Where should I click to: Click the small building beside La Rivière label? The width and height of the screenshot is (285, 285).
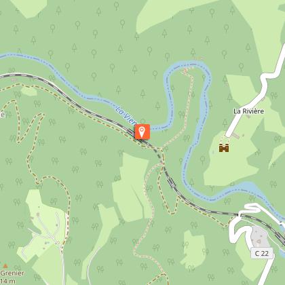coord(248,117)
